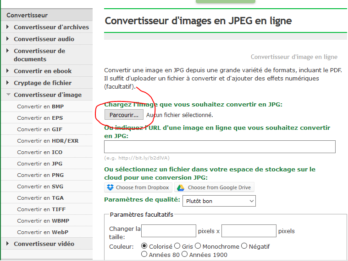The width and height of the screenshot is (348, 261).
Task: Click the first pixels width field
Action: coord(169,231)
